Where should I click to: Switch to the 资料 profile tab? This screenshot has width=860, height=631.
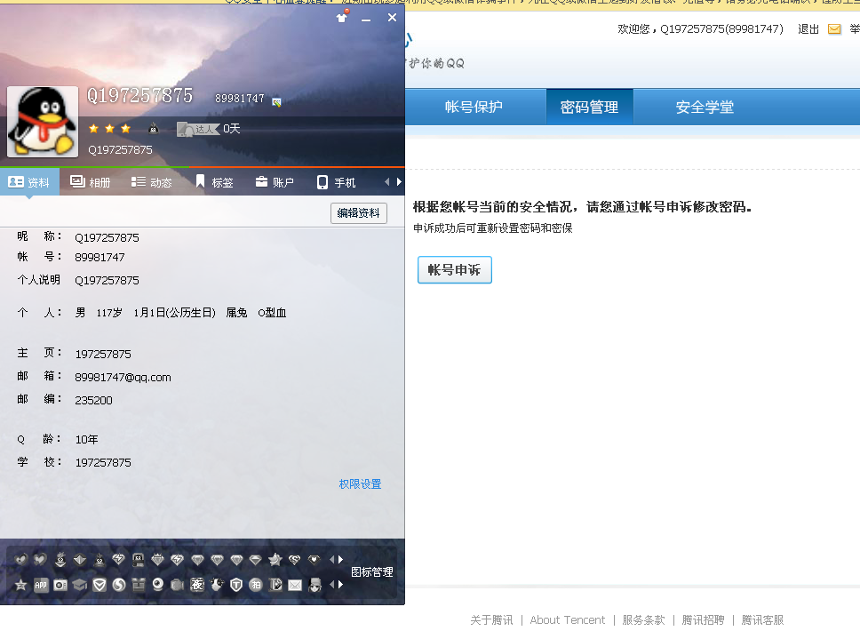click(x=29, y=182)
